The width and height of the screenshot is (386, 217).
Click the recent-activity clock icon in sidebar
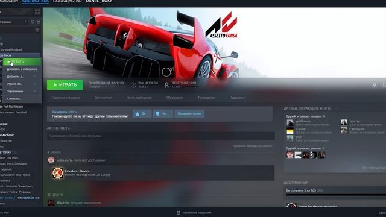click(x=33, y=22)
